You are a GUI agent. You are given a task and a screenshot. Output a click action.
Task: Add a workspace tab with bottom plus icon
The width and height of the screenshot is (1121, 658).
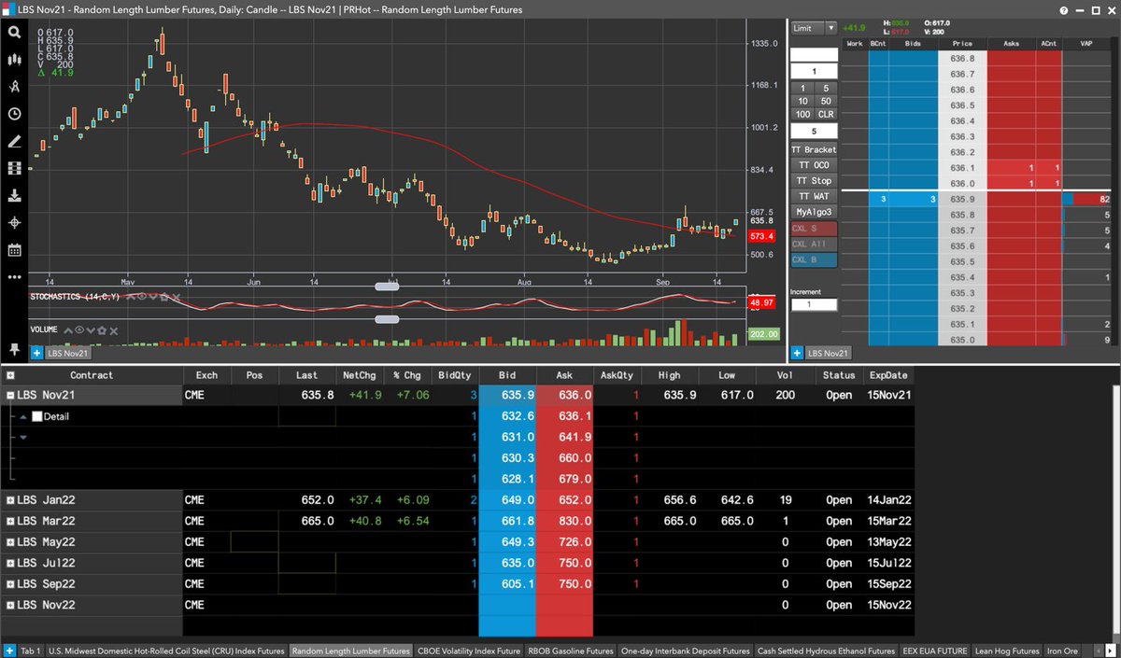[x=10, y=651]
